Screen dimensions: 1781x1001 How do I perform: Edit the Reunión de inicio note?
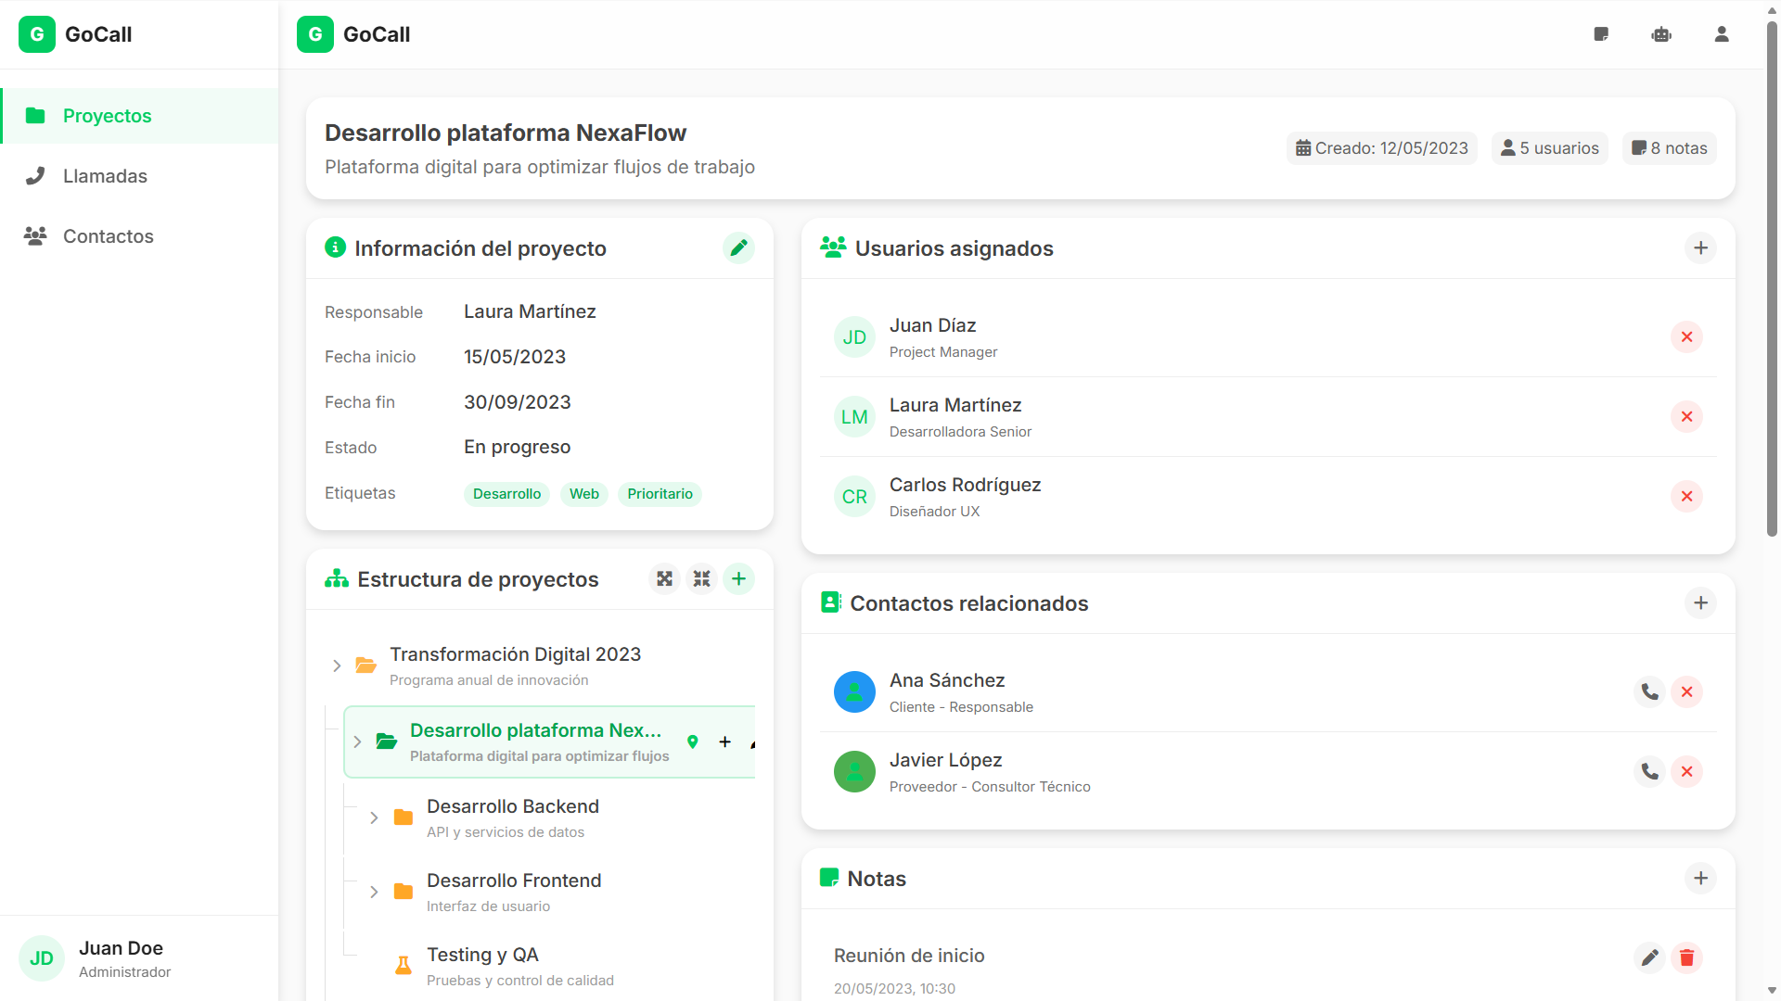coord(1649,957)
